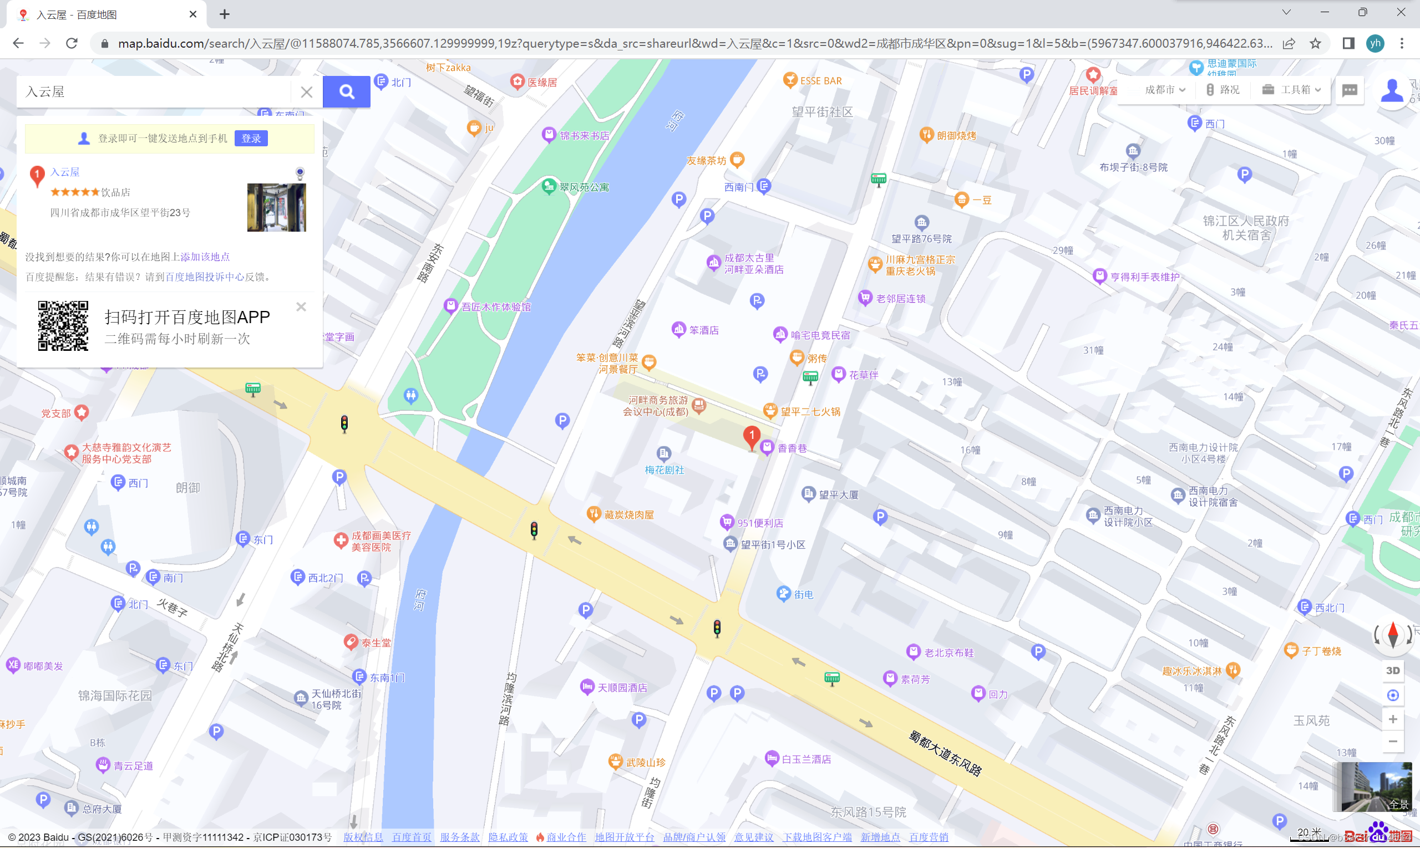Zoom out with the minus button

coord(1393,741)
